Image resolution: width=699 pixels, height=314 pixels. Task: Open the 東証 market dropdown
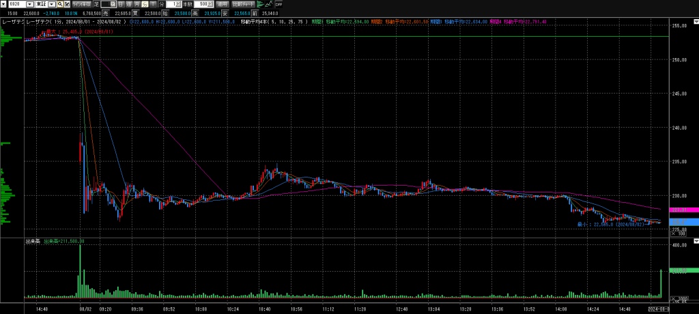[x=53, y=3]
